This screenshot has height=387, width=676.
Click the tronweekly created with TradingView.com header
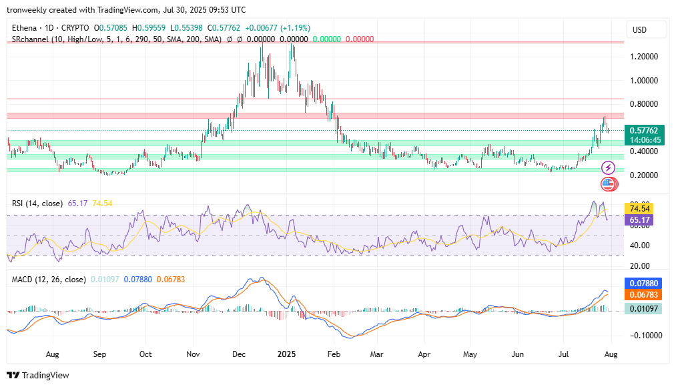click(126, 10)
